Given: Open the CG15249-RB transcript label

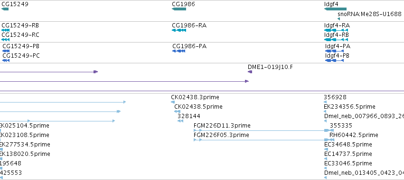Looking at the screenshot, I should coord(20,26).
